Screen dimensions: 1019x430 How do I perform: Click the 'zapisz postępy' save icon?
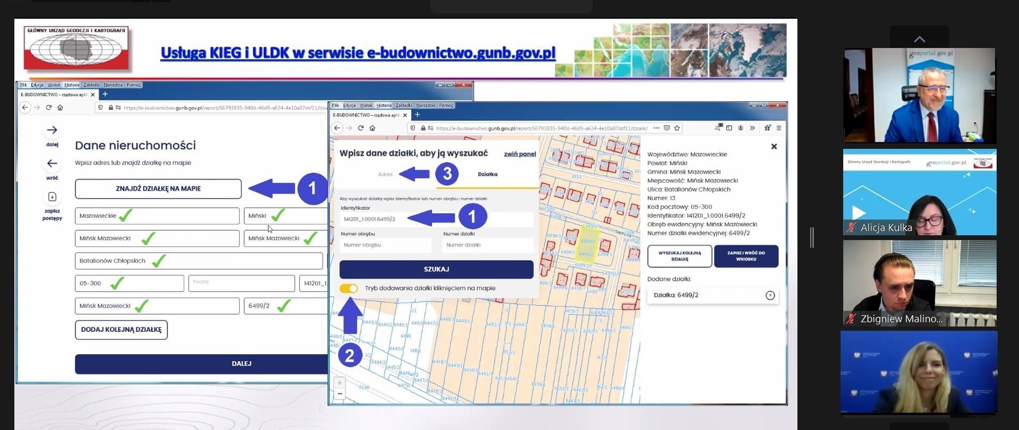(x=52, y=197)
